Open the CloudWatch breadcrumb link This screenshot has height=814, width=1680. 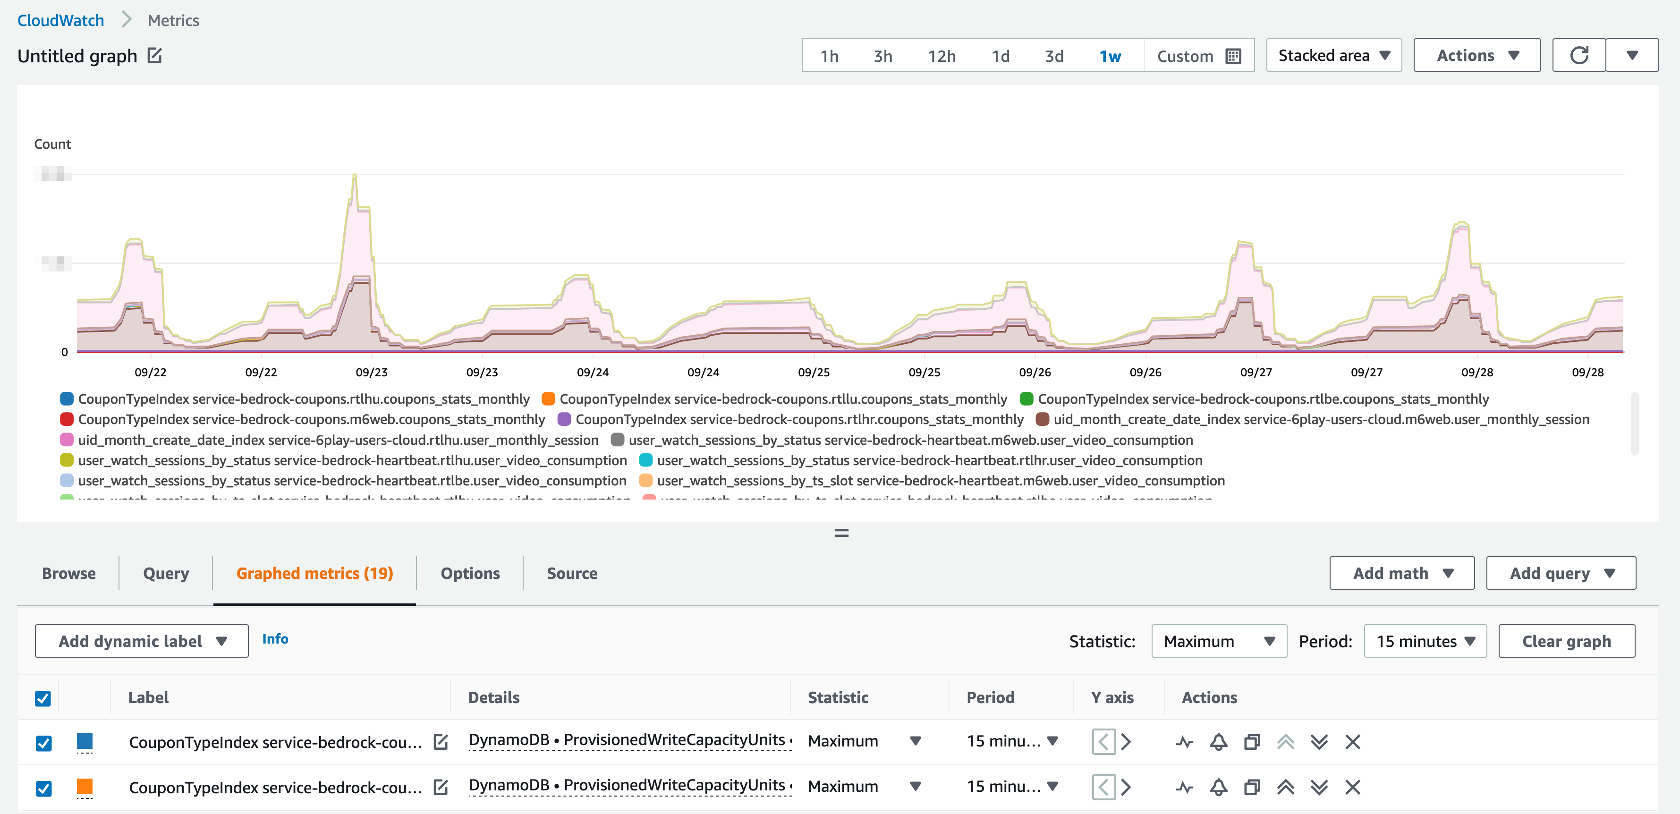[x=61, y=19]
